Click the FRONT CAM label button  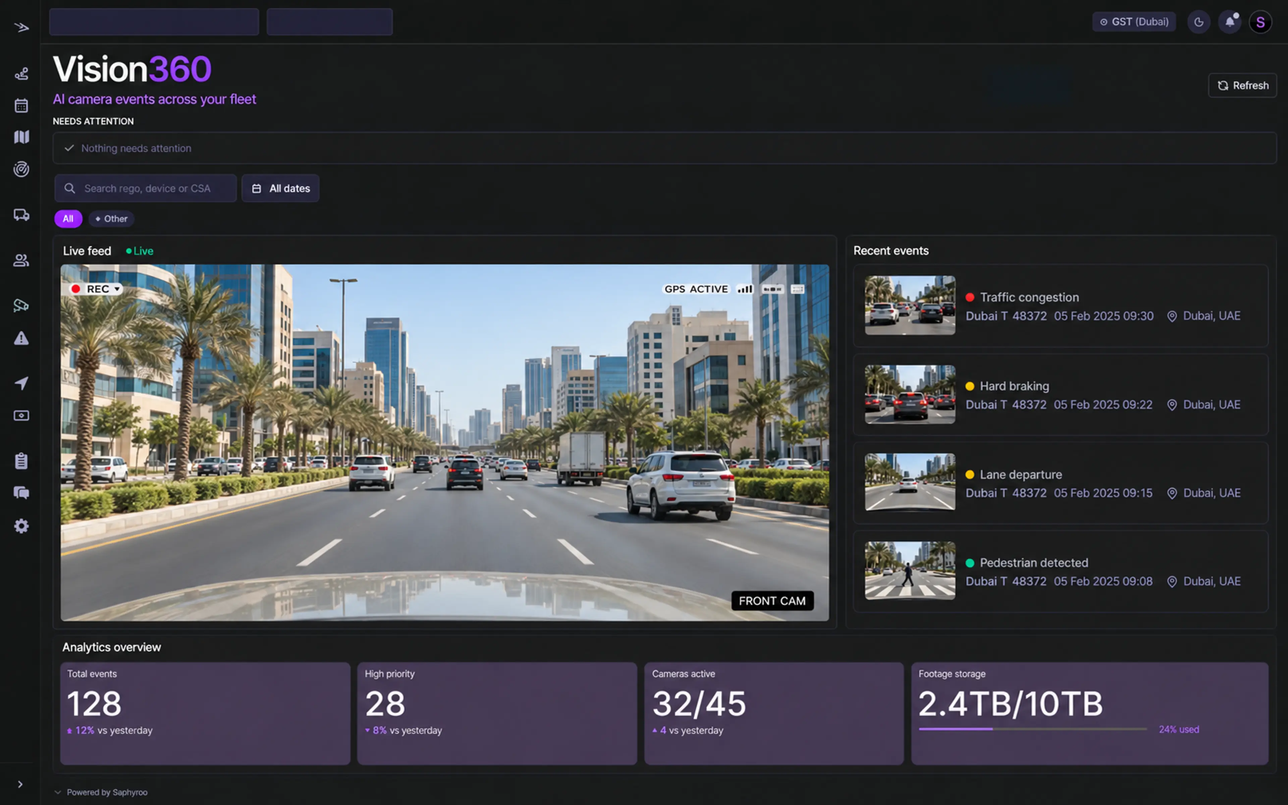click(x=772, y=601)
